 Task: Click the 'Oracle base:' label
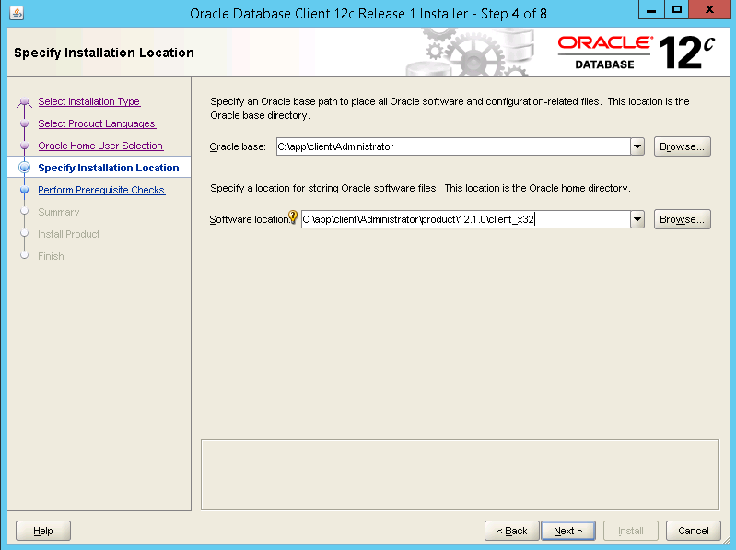[x=238, y=146]
